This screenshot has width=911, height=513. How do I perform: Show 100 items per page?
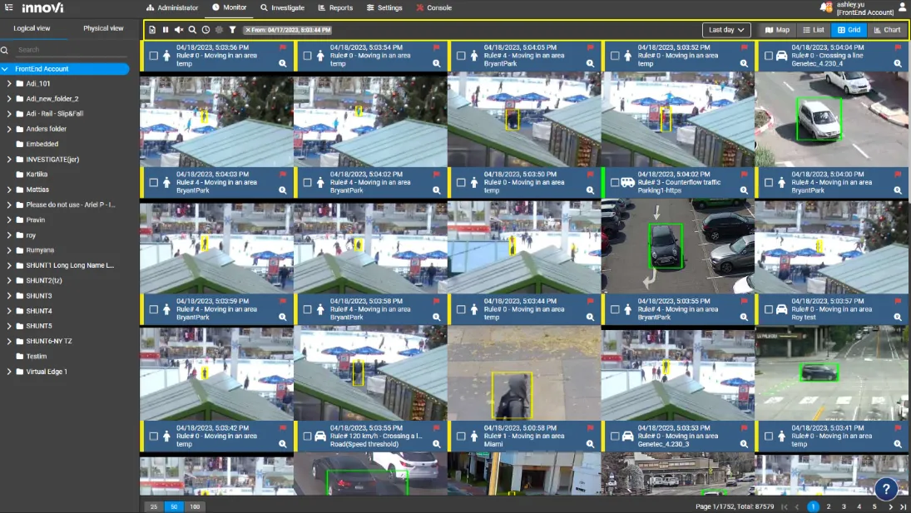(195, 506)
